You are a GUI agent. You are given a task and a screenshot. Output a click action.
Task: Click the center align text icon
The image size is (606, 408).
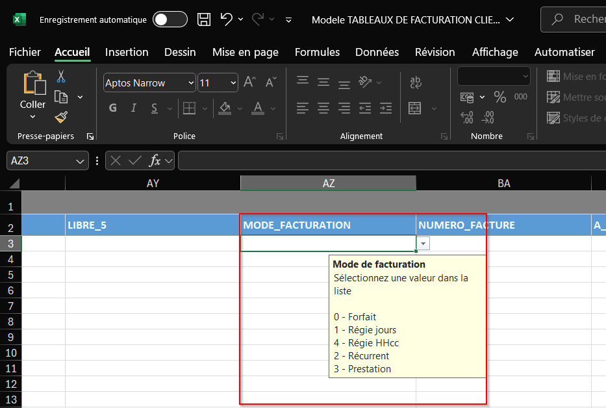(323, 108)
